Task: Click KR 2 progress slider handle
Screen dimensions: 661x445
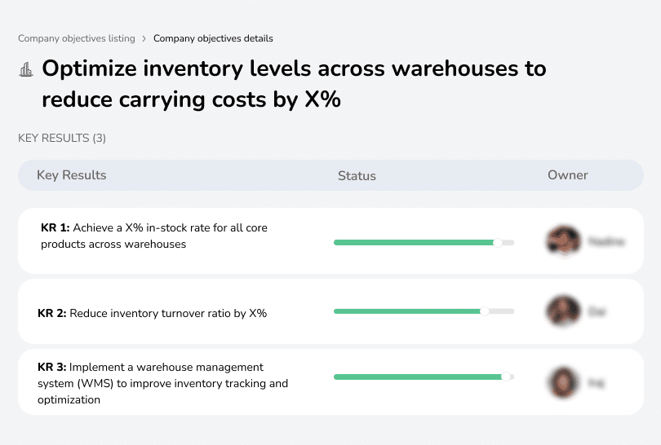Action: [485, 311]
